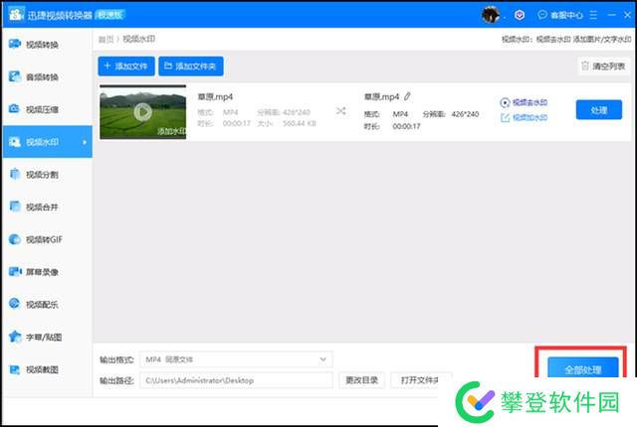Click 清空列表 trash icon to clear list
Image resolution: width=637 pixels, height=427 pixels.
[x=585, y=67]
